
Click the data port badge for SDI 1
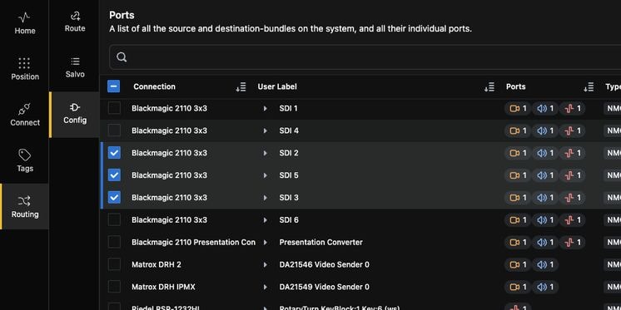point(572,108)
